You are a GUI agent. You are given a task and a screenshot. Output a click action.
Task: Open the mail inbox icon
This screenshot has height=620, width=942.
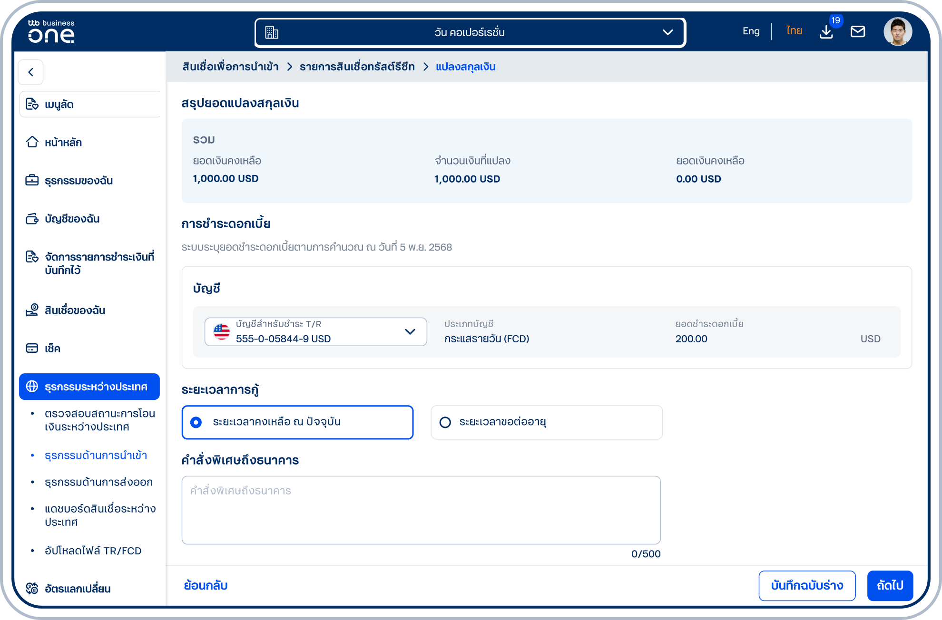(858, 32)
